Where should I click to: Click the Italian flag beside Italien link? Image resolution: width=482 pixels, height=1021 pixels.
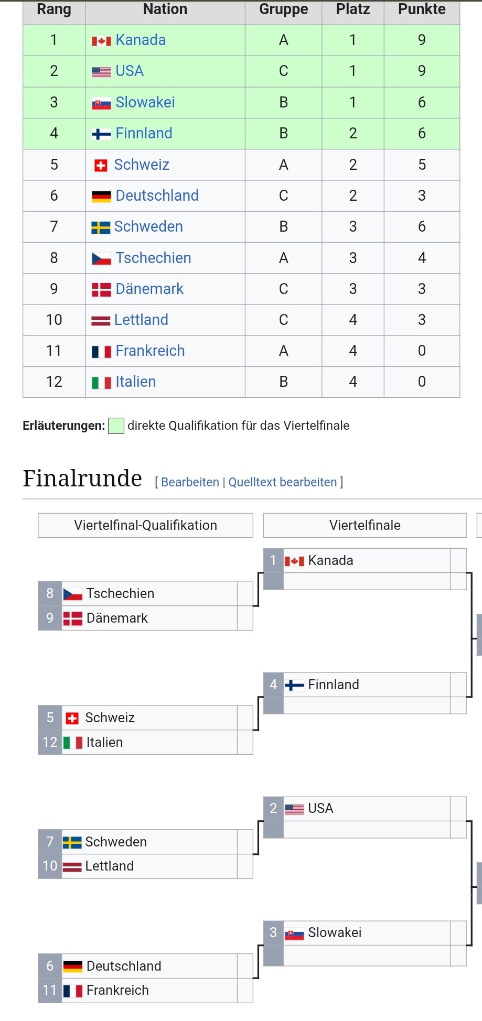click(x=101, y=383)
